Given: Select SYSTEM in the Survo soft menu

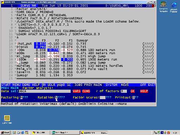Looking at the screenshot, I should (111, 85).
